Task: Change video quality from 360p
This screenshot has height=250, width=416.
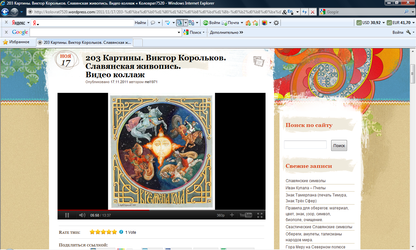Action: tap(221, 215)
